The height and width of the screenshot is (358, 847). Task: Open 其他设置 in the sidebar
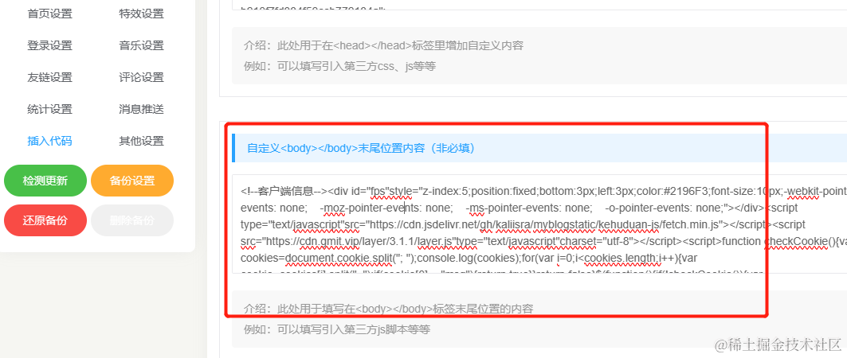(x=142, y=142)
